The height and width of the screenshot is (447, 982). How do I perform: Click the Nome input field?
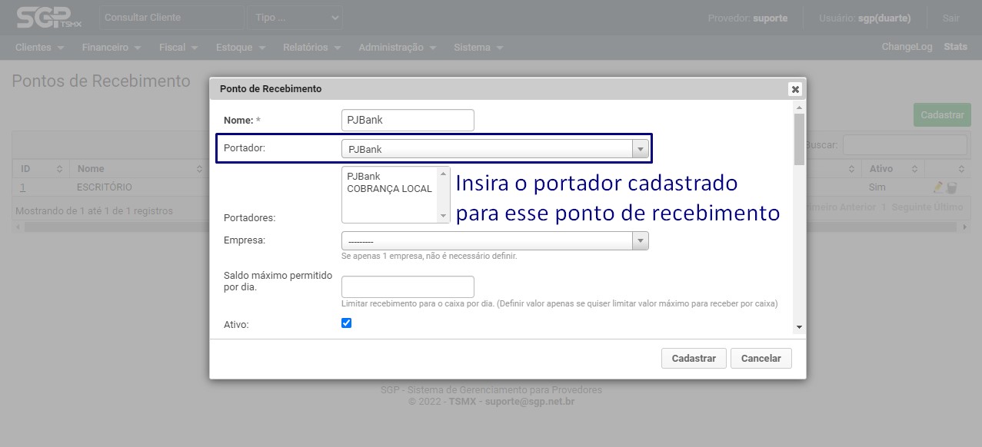[408, 121]
